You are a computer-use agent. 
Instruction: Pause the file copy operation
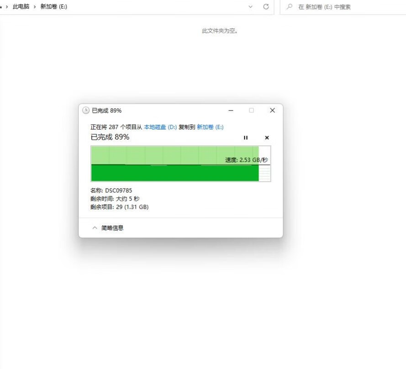pyautogui.click(x=245, y=138)
